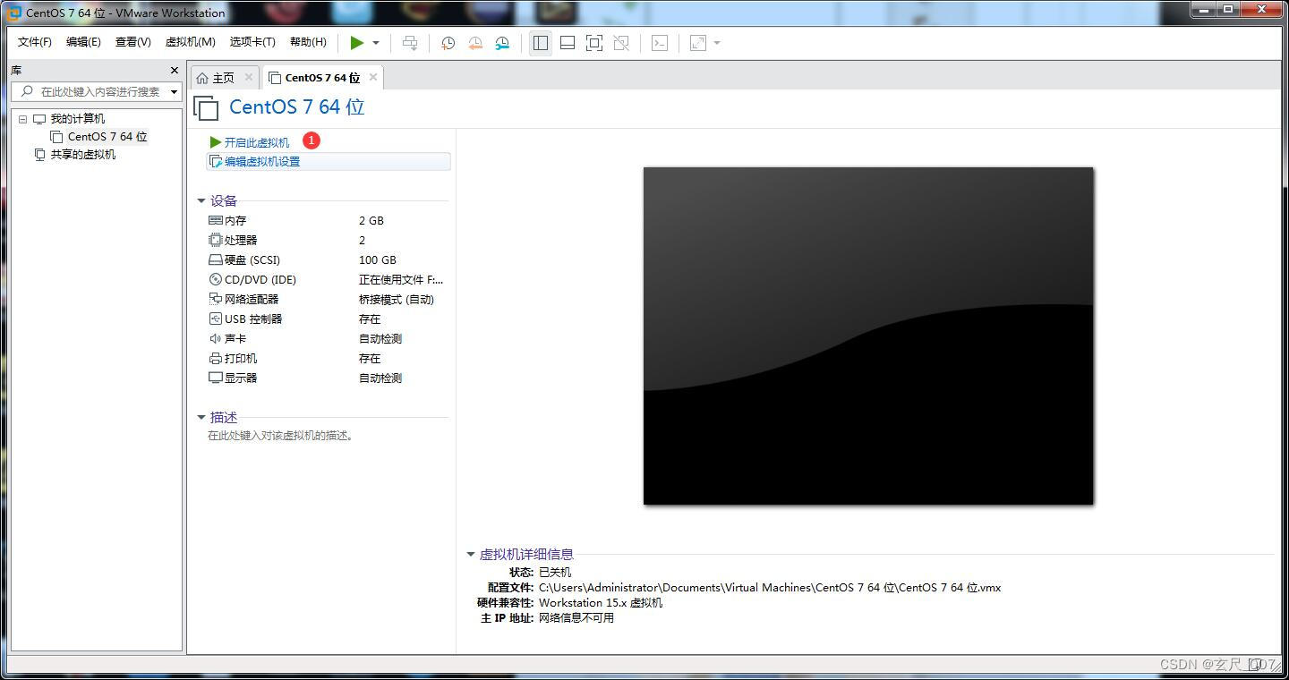Click the VMware icon in title bar

coord(14,13)
